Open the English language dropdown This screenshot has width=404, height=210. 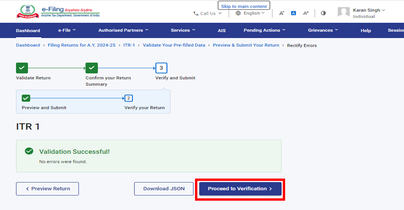coord(251,13)
